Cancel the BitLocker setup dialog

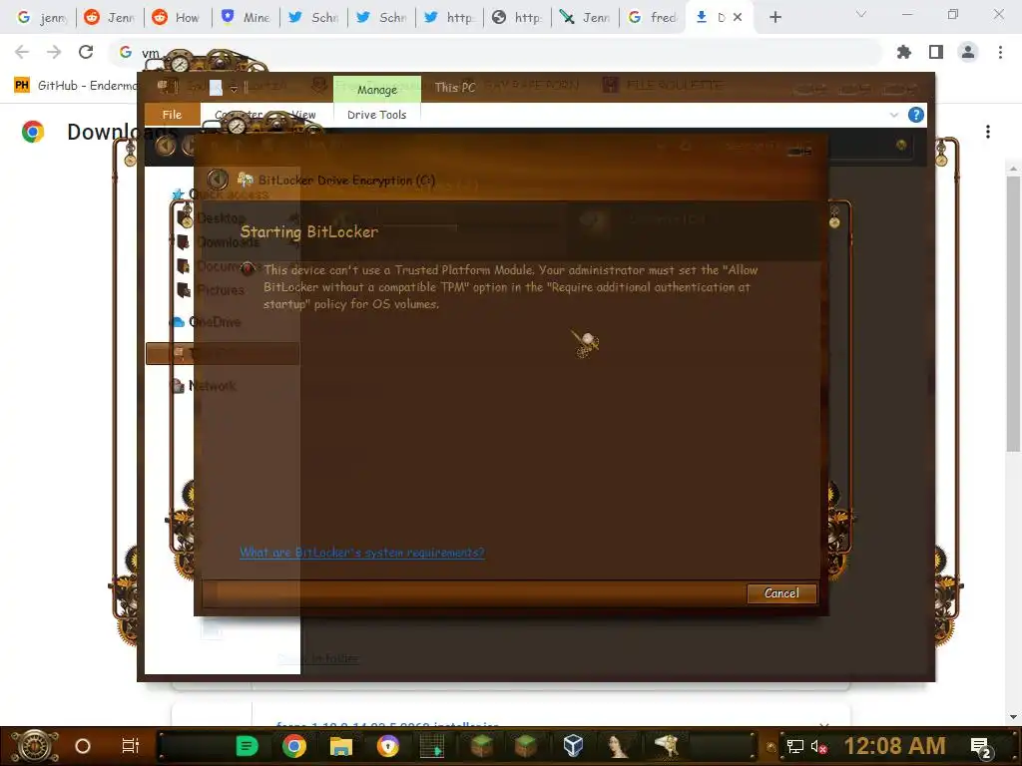tap(780, 593)
